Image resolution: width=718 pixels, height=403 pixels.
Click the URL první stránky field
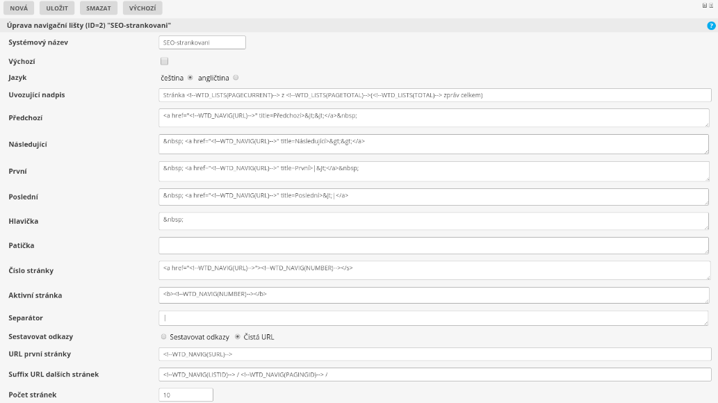click(434, 354)
